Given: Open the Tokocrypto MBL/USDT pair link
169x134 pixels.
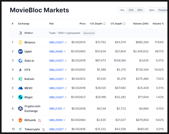Looking at the screenshot, I should pos(57,129).
